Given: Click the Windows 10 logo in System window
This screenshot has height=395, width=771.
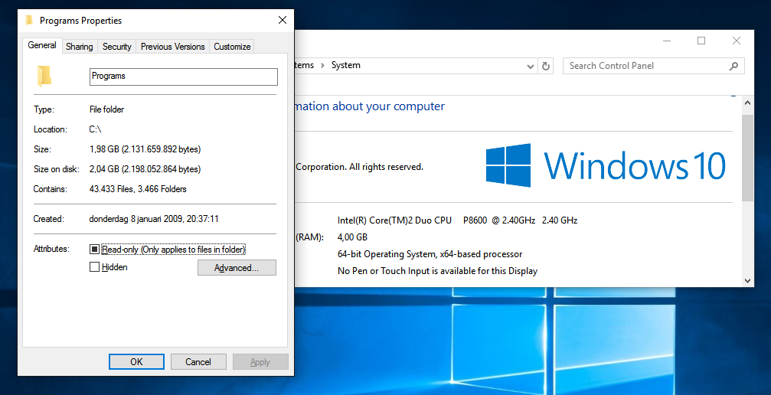Looking at the screenshot, I should click(x=606, y=165).
